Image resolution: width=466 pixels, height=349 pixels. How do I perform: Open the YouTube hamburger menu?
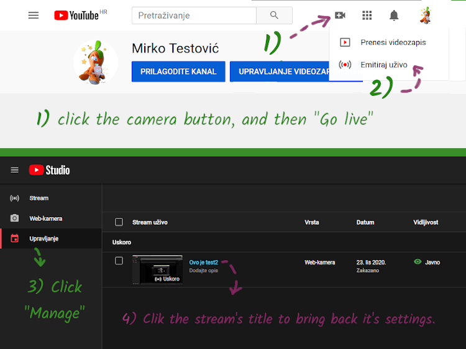tap(34, 16)
